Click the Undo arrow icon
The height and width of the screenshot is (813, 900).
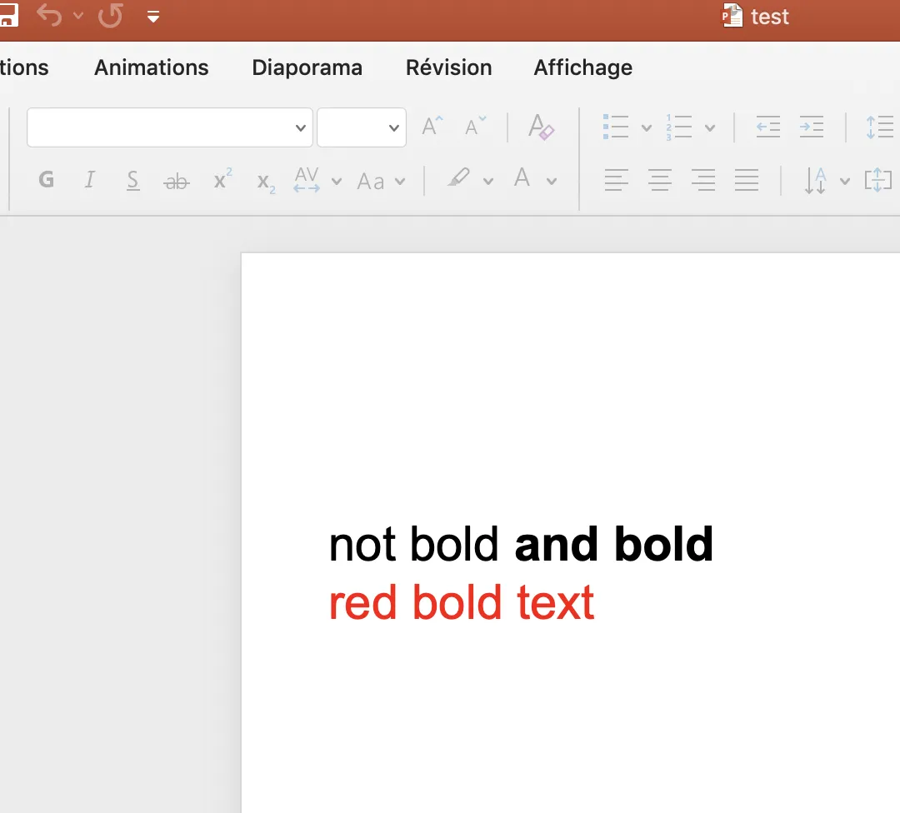(x=49, y=16)
